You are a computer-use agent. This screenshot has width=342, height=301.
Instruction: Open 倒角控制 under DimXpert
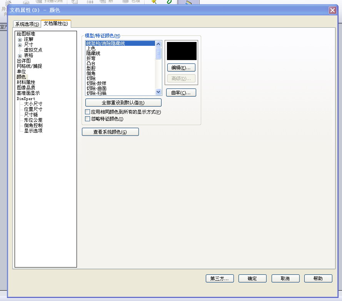point(33,125)
